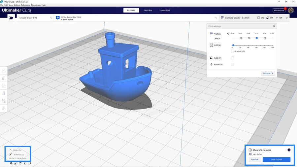Click the adhesion Off indicator in top bar

click(279, 18)
